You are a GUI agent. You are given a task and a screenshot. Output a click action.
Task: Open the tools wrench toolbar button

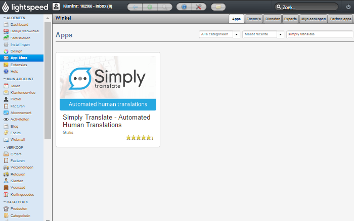coord(199,7)
